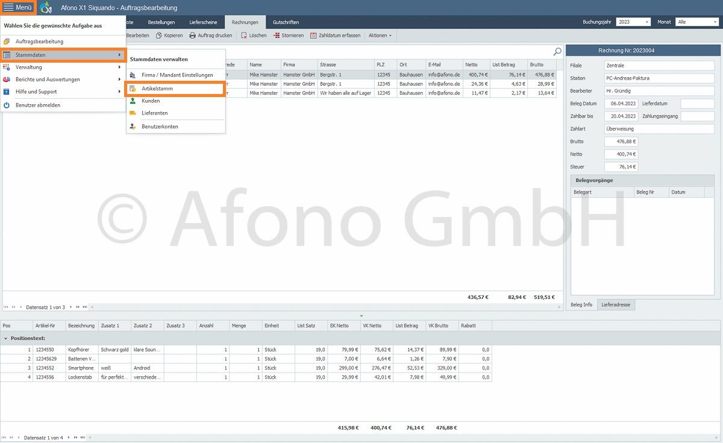Expand the Berichte und Auswertungen submenu
Image resolution: width=723 pixels, height=443 pixels.
tap(119, 79)
